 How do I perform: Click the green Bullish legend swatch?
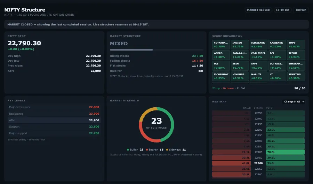tap(128, 149)
